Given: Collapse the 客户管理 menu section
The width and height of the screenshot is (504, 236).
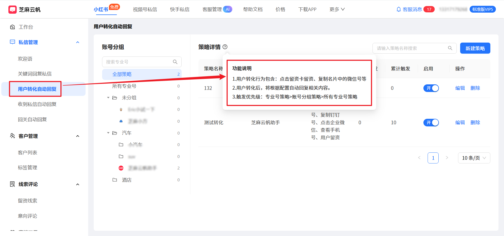Looking at the screenshot, I should (x=78, y=136).
